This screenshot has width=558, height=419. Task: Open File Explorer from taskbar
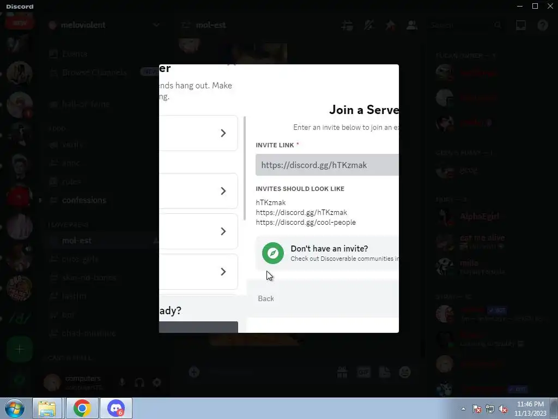coord(47,408)
